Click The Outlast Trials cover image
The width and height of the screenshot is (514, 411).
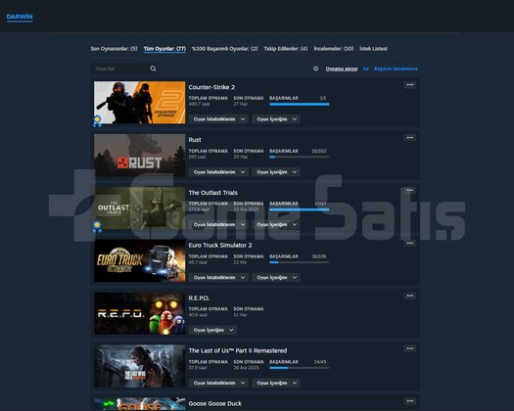coord(140,208)
